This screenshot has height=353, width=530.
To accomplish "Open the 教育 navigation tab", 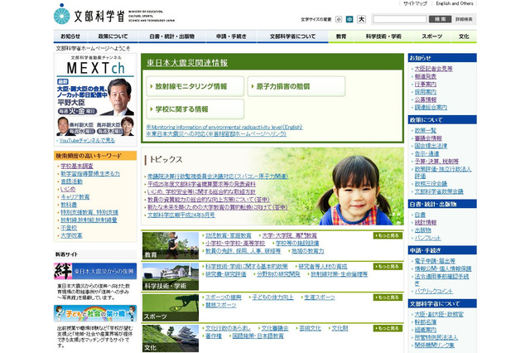I will coord(341,36).
